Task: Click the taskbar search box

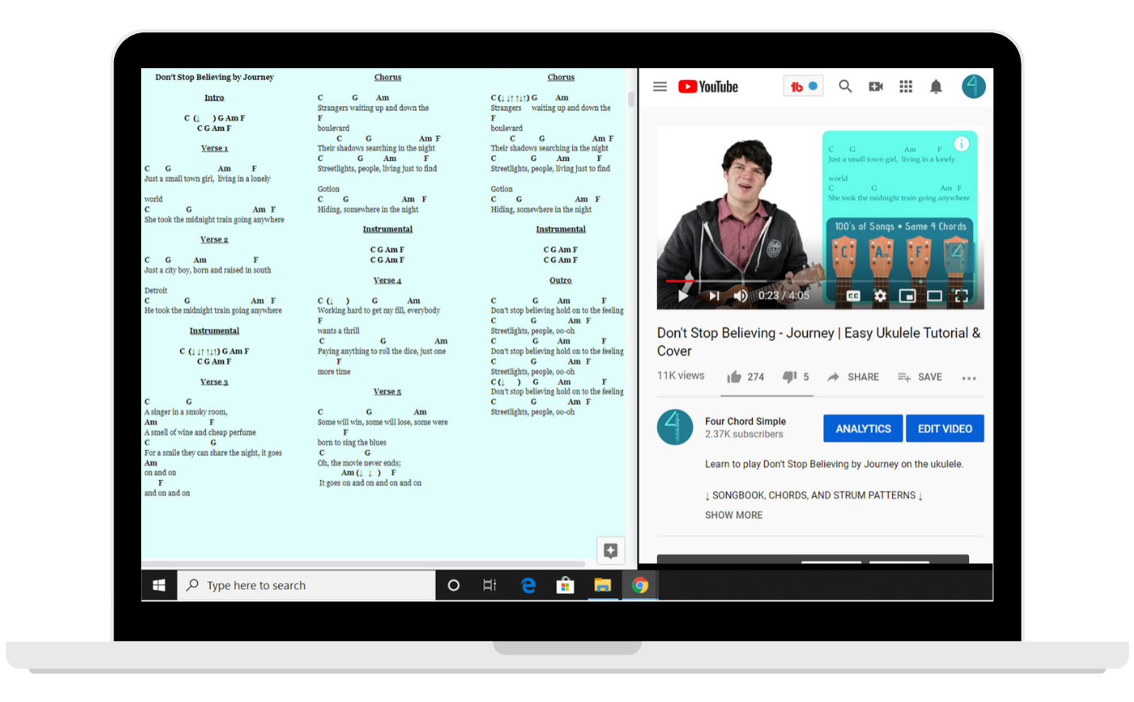Action: pyautogui.click(x=306, y=586)
